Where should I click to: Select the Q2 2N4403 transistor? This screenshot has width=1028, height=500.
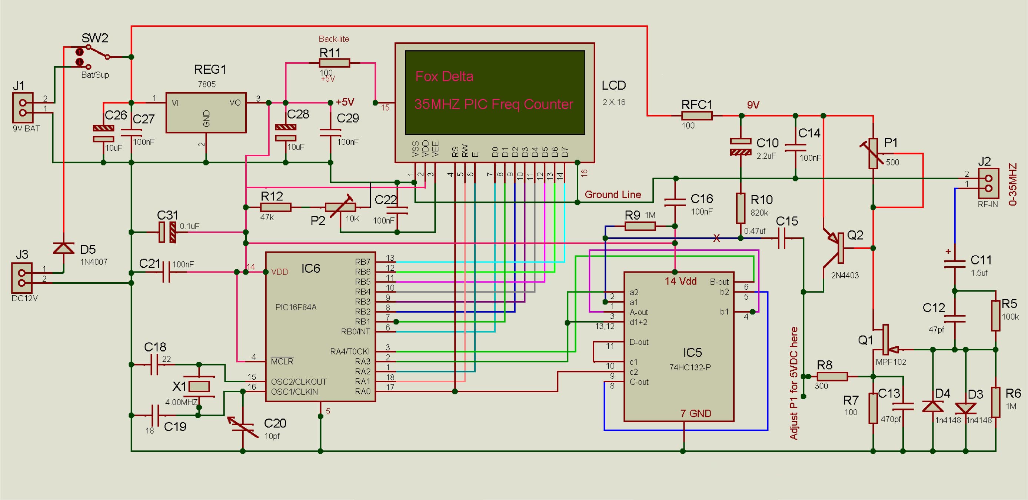[834, 248]
